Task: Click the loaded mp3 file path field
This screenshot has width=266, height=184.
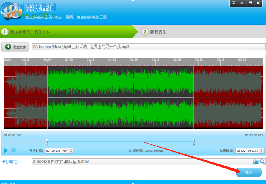Action: [x=115, y=47]
